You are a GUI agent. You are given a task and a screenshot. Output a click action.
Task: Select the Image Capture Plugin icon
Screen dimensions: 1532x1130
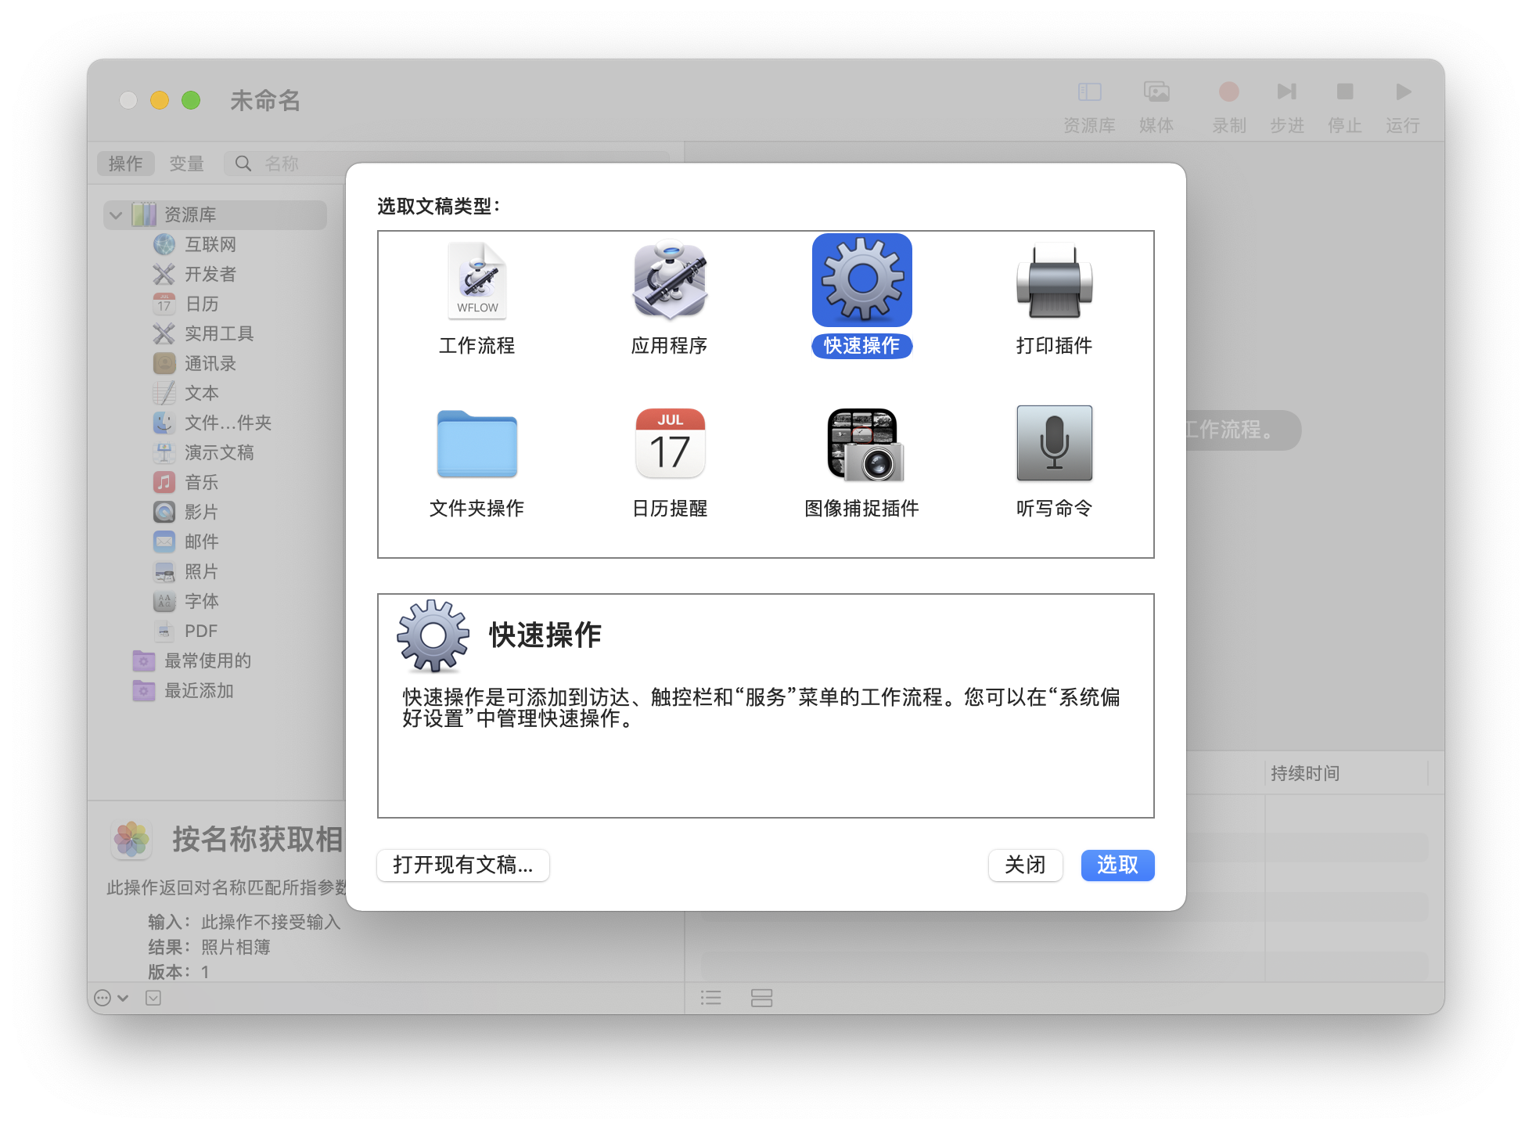coord(862,444)
